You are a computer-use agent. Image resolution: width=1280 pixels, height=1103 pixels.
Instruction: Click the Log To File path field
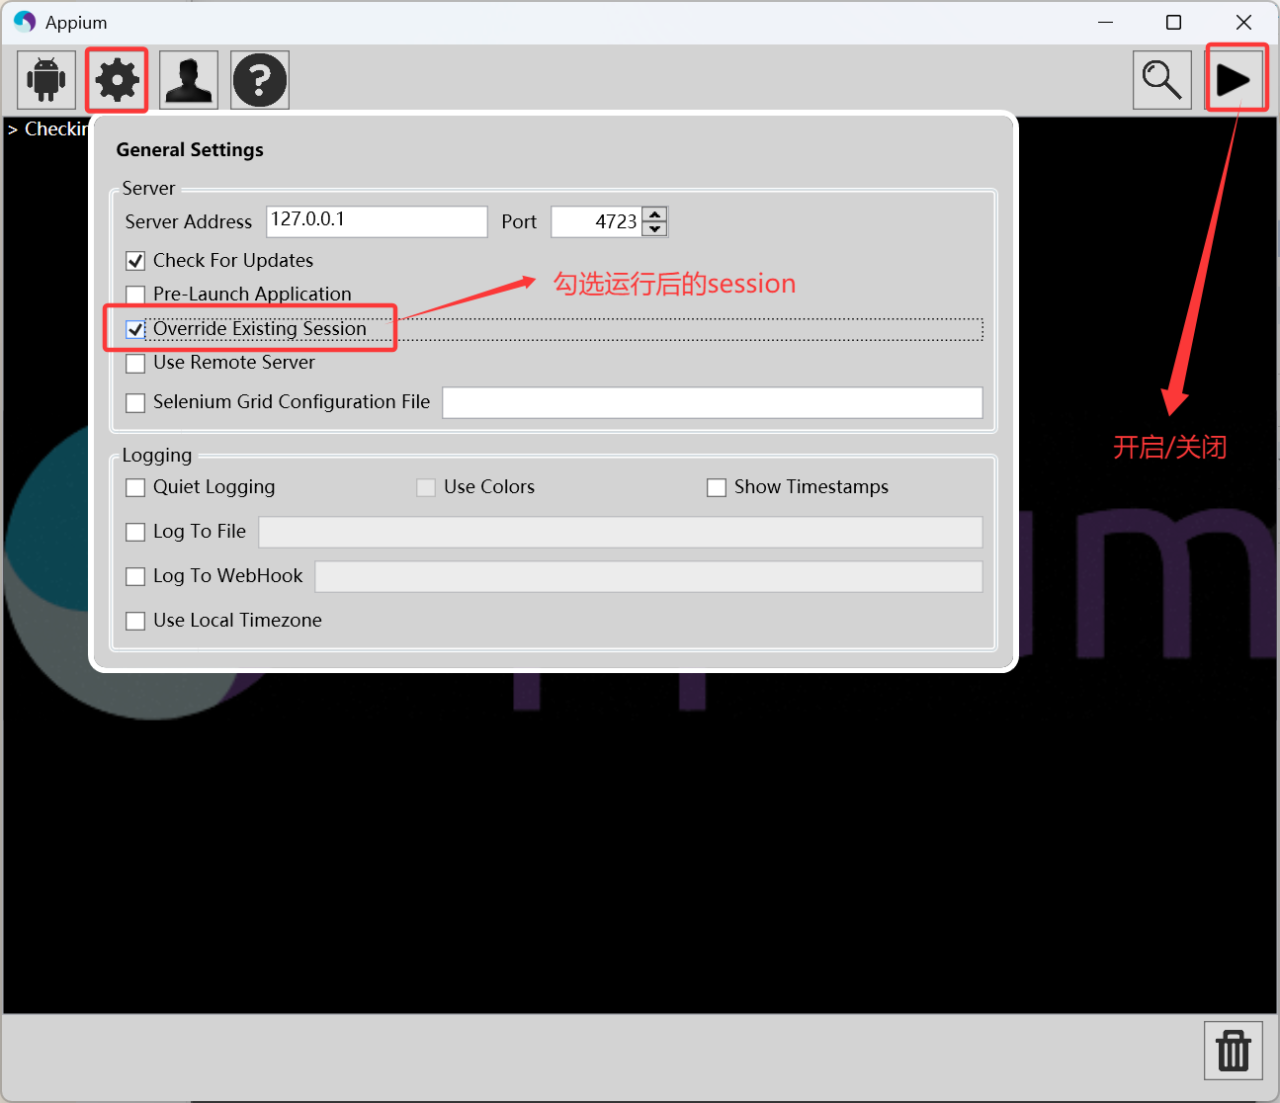pyautogui.click(x=621, y=532)
